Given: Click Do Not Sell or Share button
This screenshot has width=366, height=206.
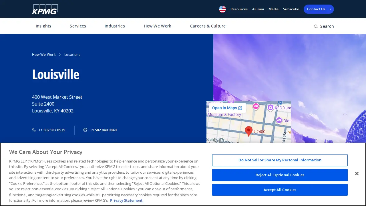Looking at the screenshot, I should point(280,160).
